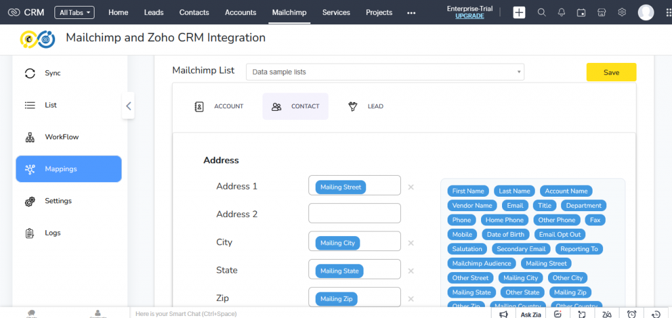Image resolution: width=672 pixels, height=318 pixels.
Task: Click the empty Address 2 field
Action: pyautogui.click(x=354, y=213)
